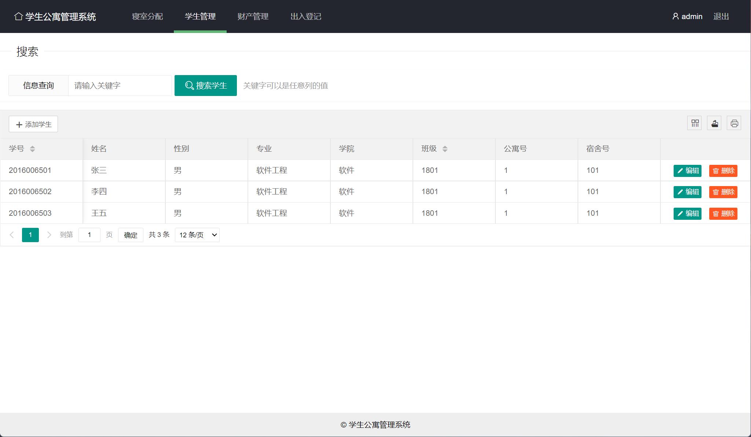The height and width of the screenshot is (437, 751).
Task: Go to previous page arrow
Action: tap(12, 235)
